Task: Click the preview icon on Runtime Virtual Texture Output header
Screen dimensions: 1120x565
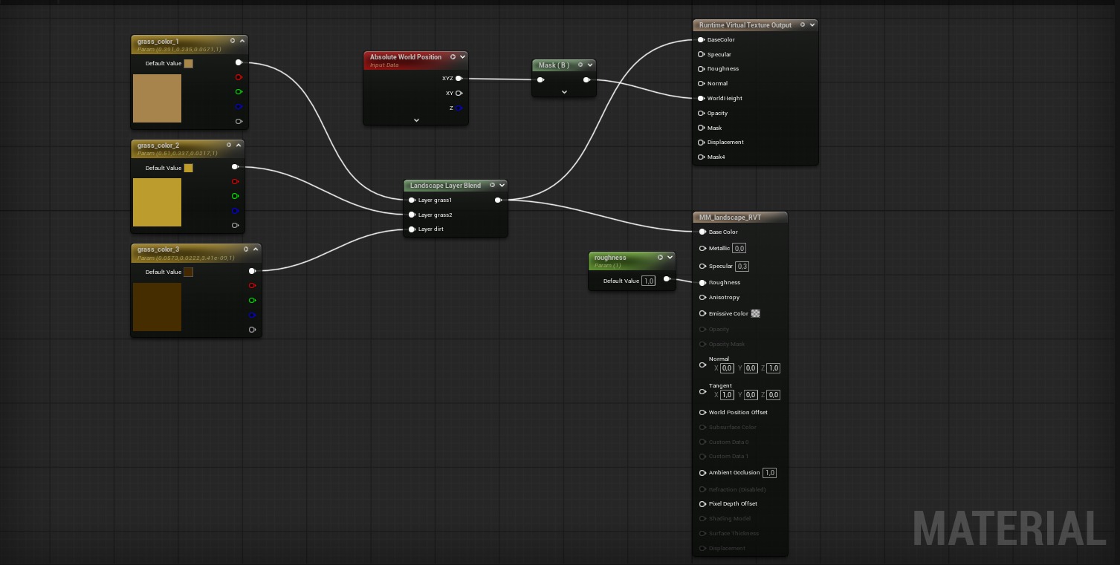Action: [x=802, y=25]
